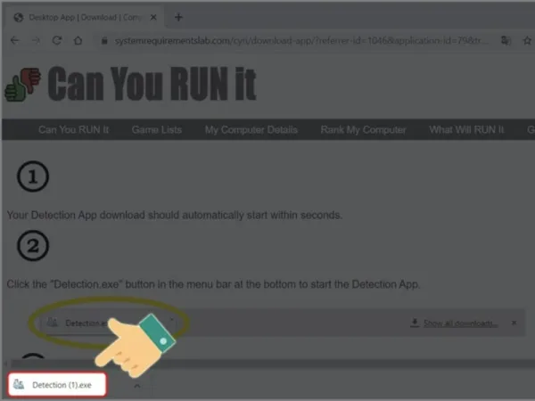Open the browser home page icon
535x401 pixels.
point(78,41)
